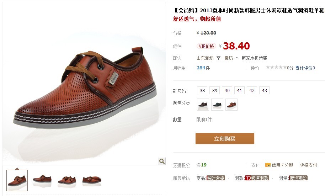Show the fourth shoe thumbnail
This screenshot has width=325, height=196.
click(92, 180)
